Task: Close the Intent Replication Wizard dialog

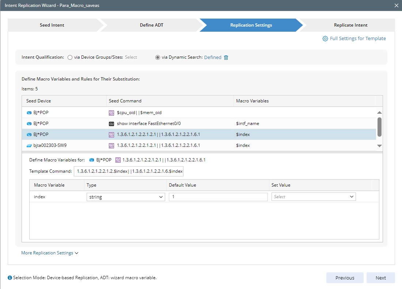Action: [397, 5]
